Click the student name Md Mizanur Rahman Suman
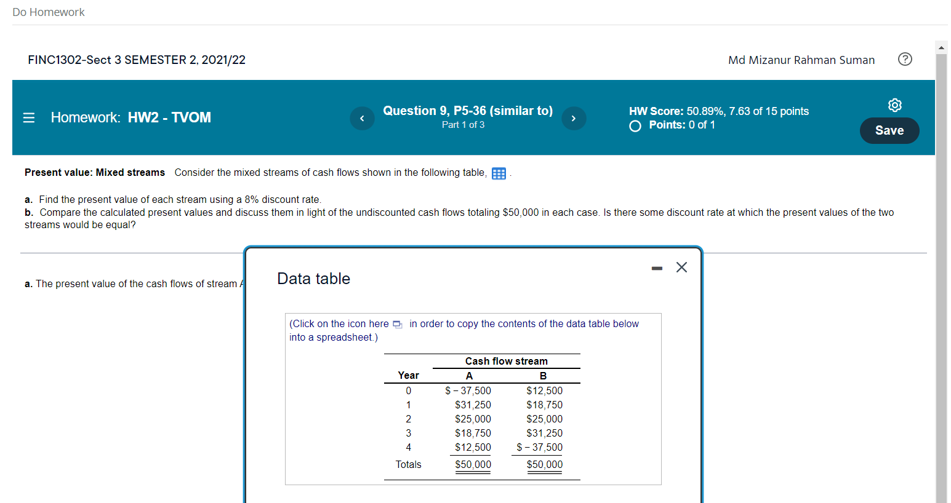 (800, 60)
